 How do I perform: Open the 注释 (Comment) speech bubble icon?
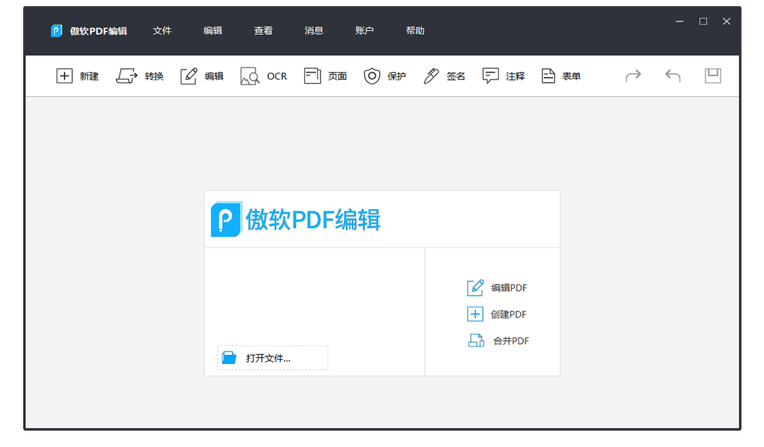pos(490,76)
